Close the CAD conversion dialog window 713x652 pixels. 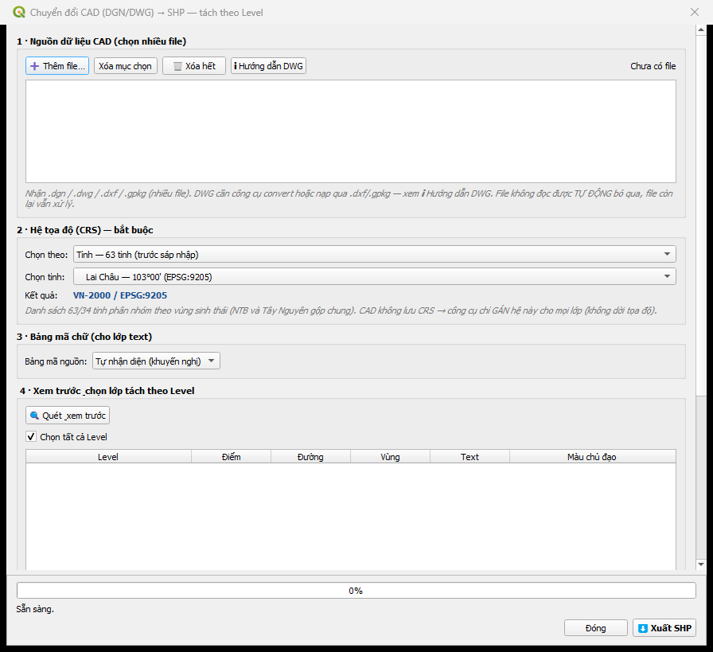pyautogui.click(x=695, y=12)
